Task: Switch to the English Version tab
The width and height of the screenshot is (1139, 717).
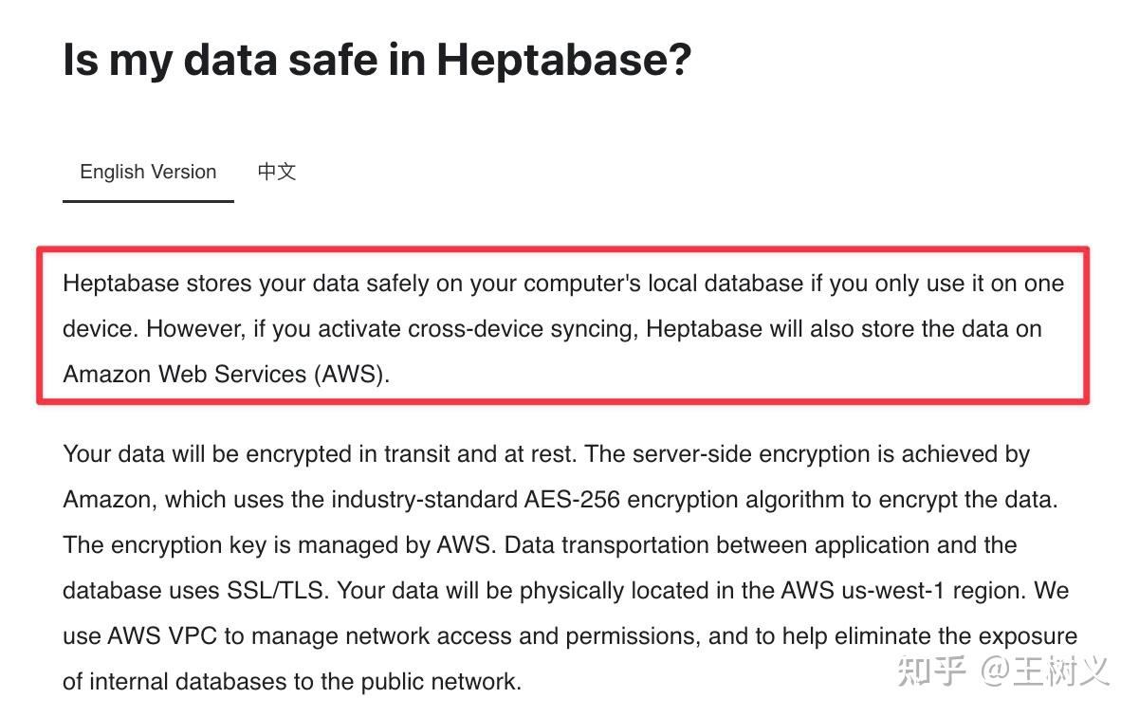Action: pos(148,172)
